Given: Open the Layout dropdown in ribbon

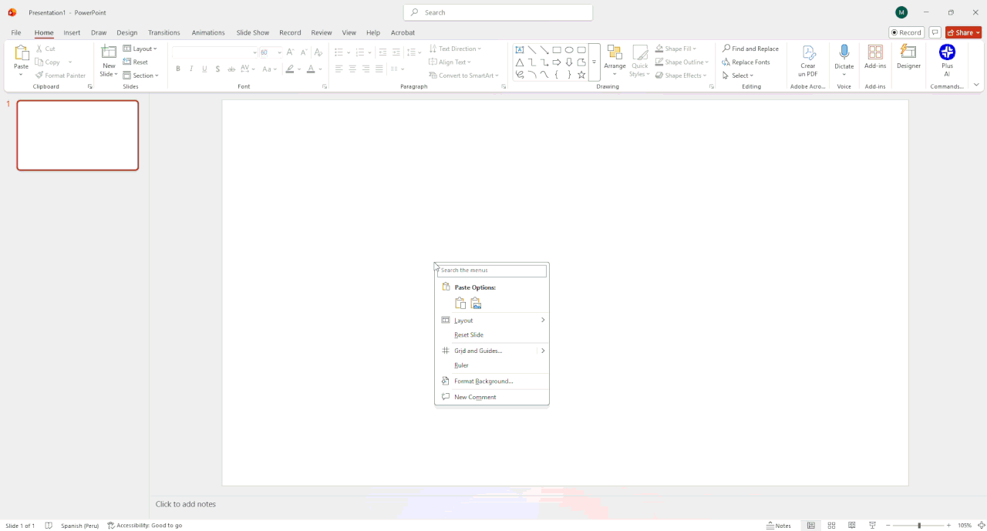Looking at the screenshot, I should (x=140, y=49).
